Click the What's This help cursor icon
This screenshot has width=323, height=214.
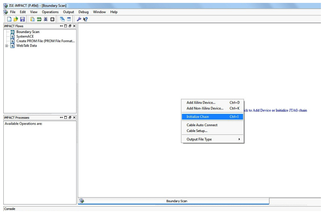[85, 19]
